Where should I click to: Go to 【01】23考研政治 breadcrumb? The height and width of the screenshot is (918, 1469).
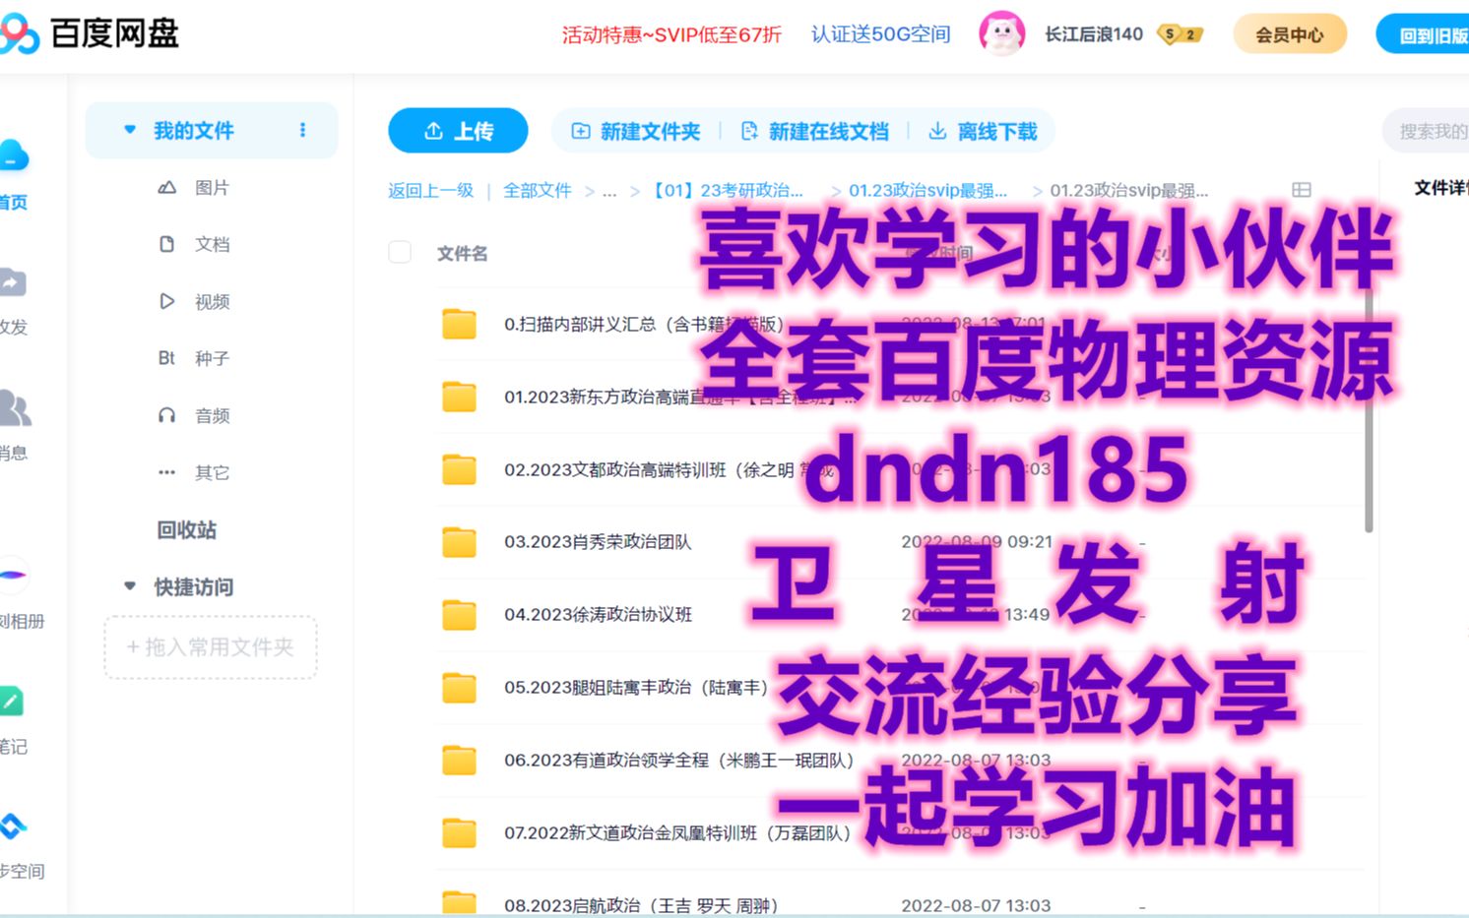(x=726, y=191)
